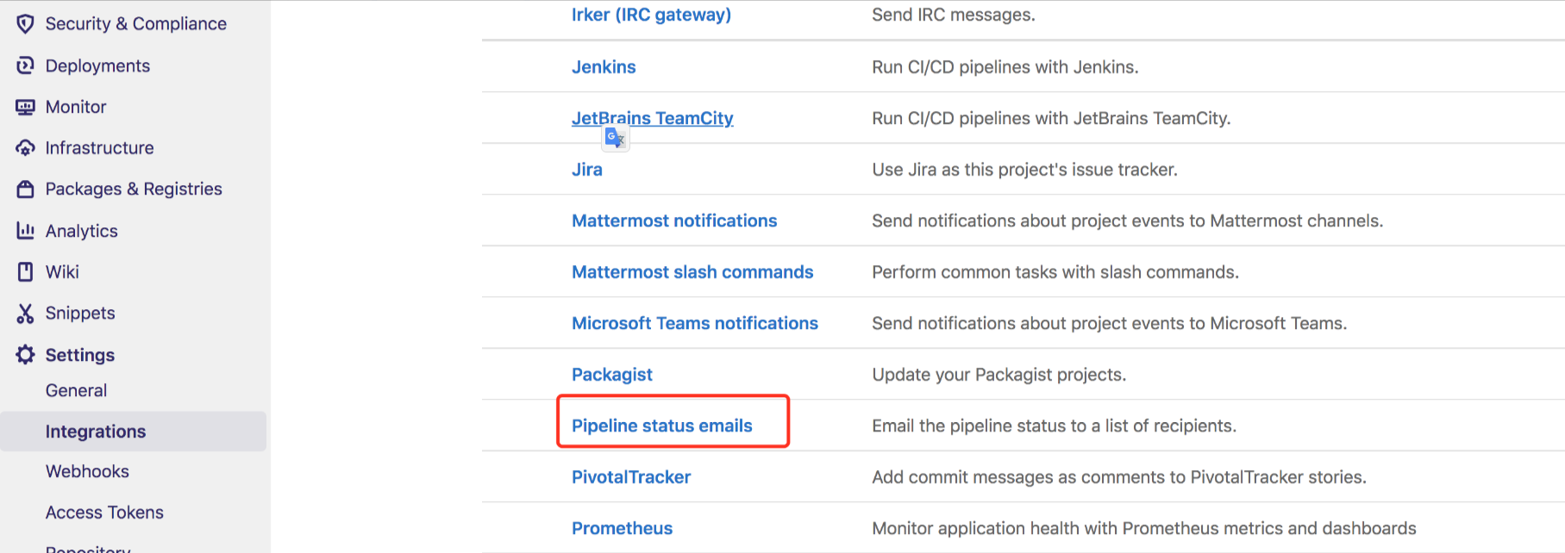
Task: Click the Monitor screen icon
Action: click(25, 107)
